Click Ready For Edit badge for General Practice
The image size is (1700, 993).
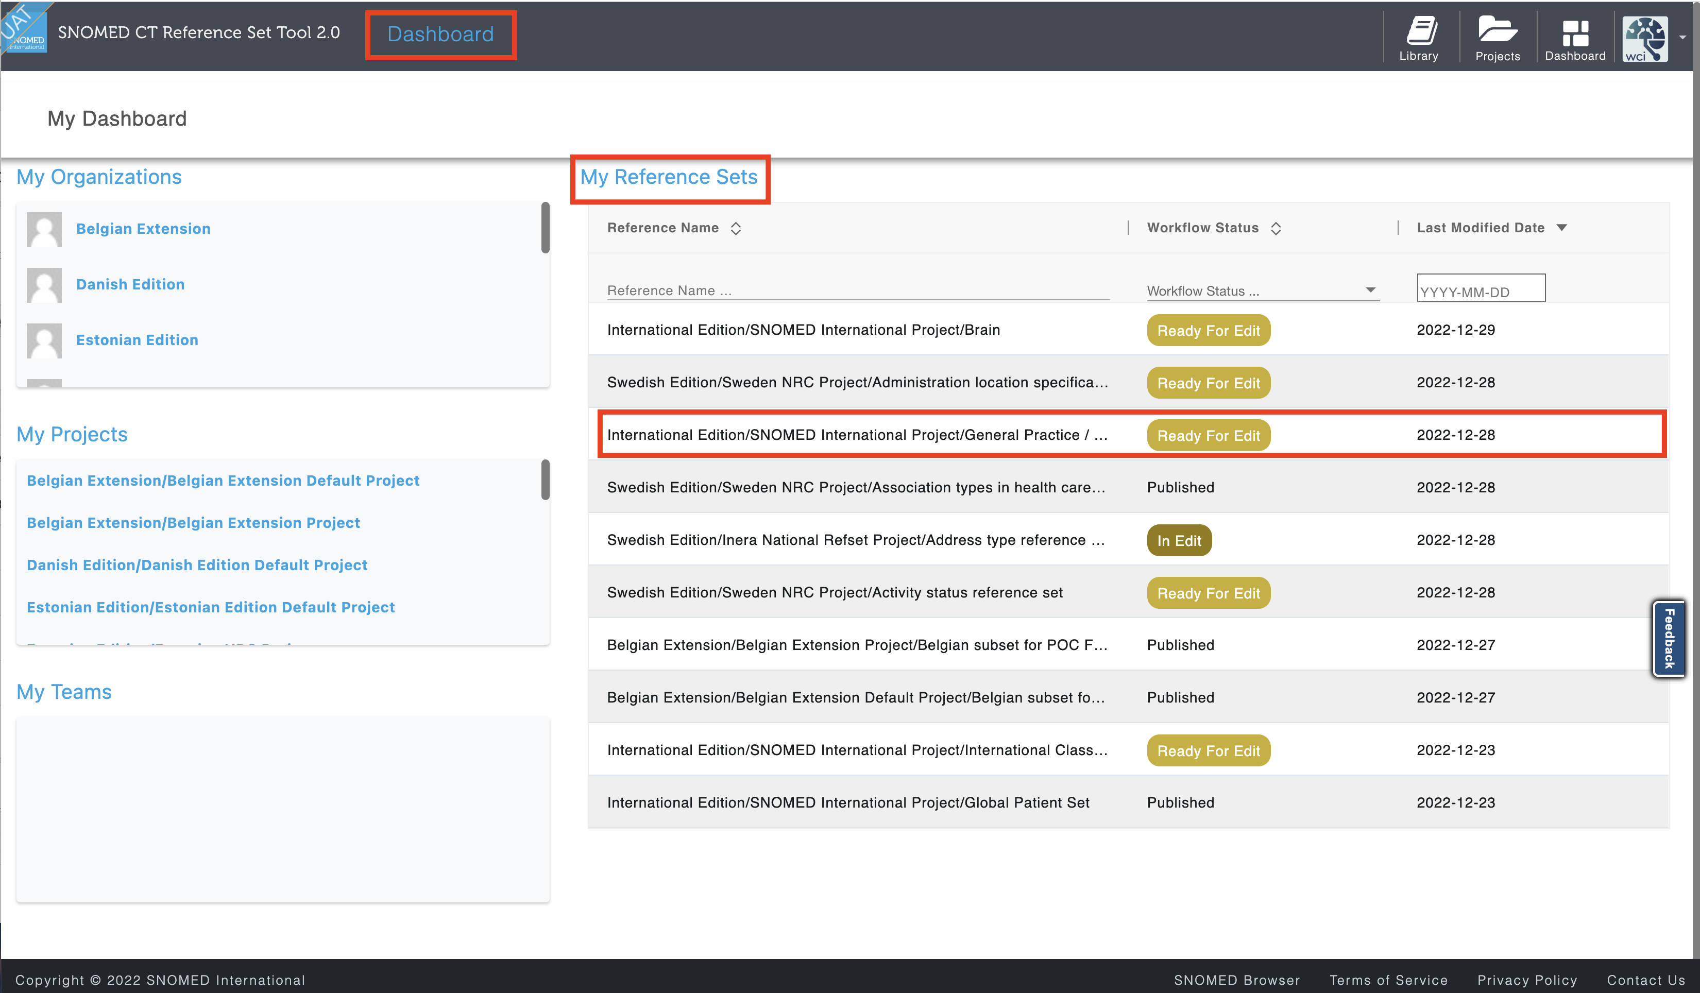[x=1208, y=436]
